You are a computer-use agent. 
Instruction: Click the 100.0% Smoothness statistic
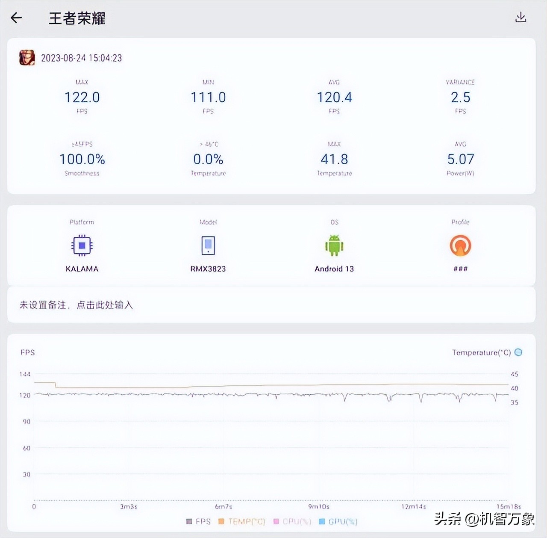click(82, 159)
